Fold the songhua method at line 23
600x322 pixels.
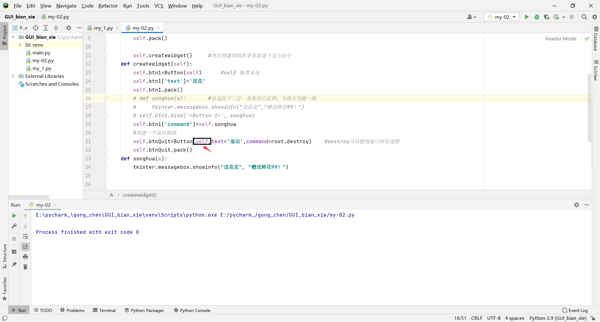point(106,159)
